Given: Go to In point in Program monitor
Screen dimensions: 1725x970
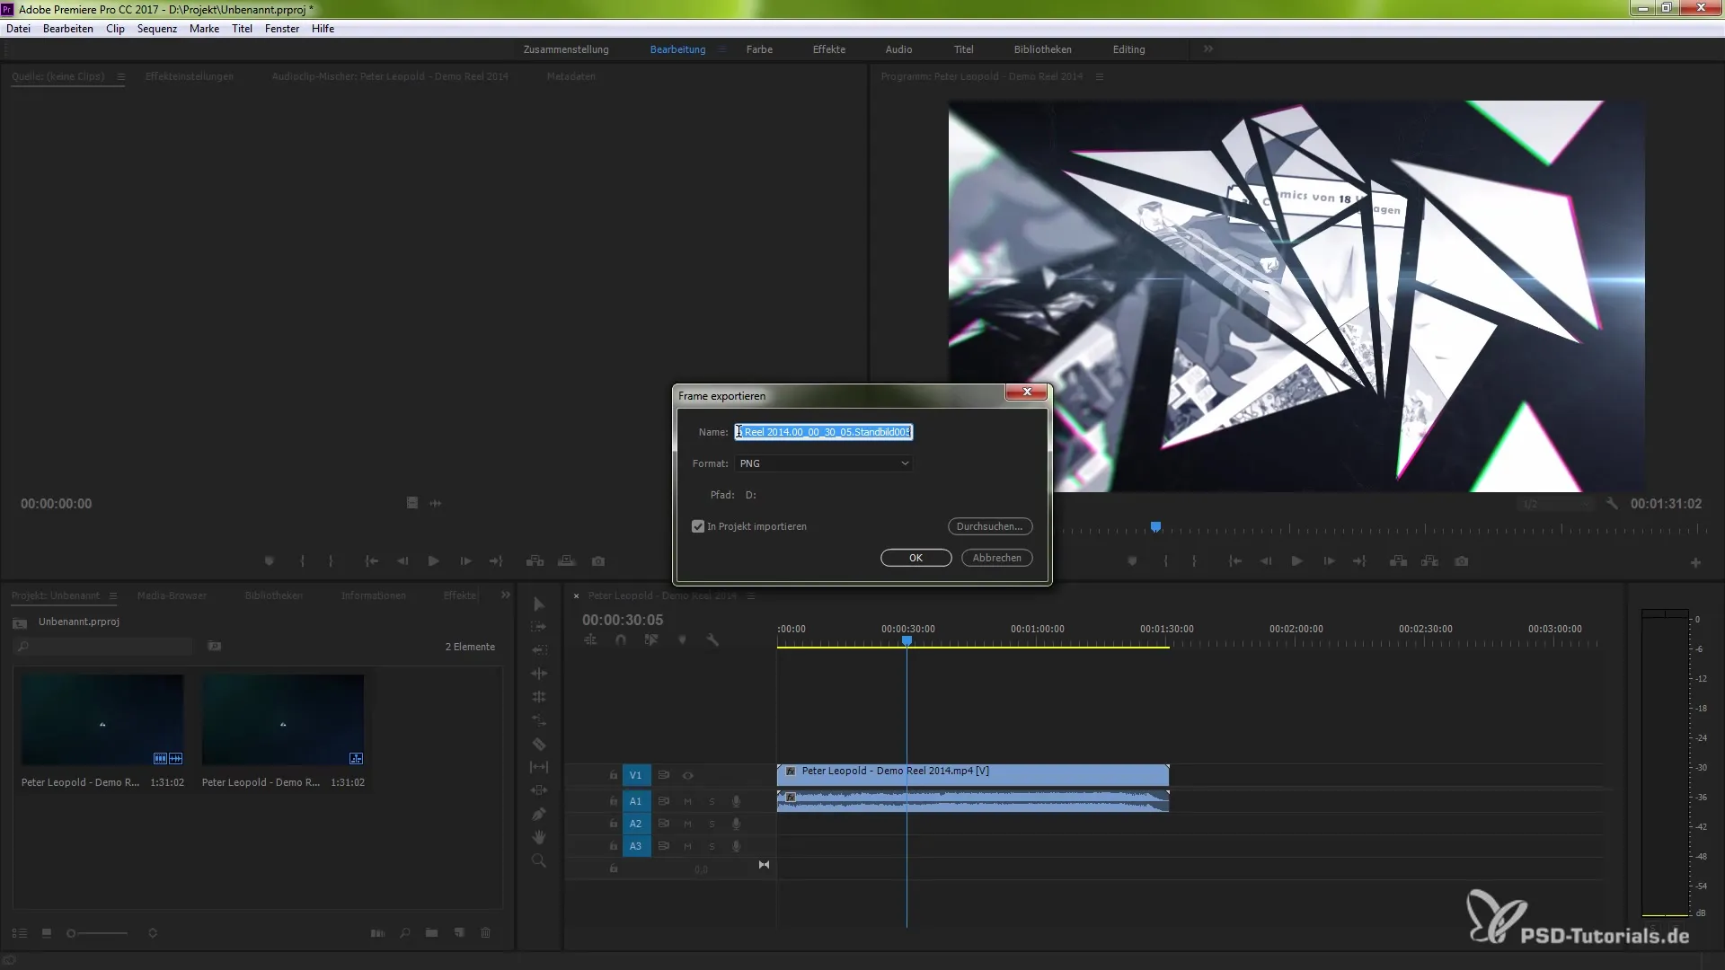Looking at the screenshot, I should [1235, 561].
